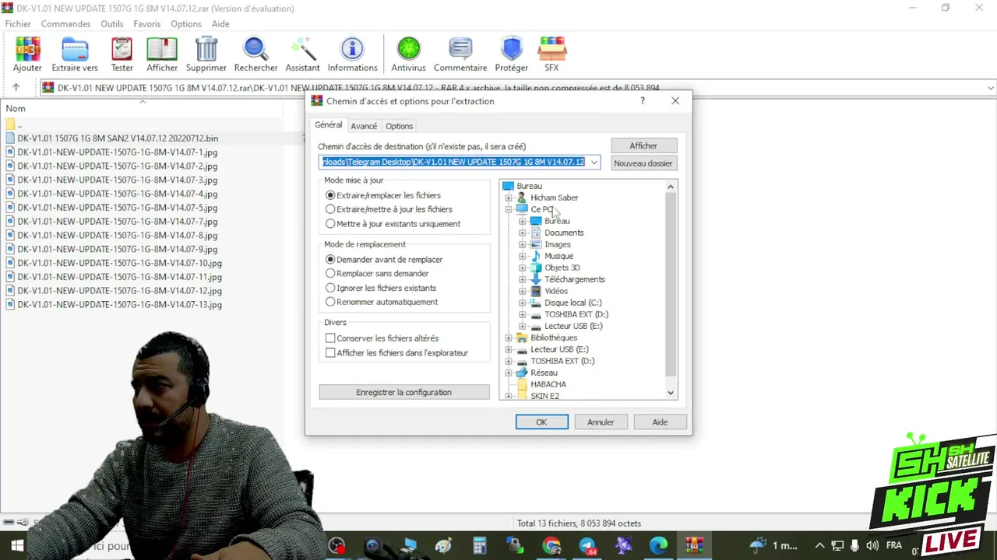Click the Commentaire toolbar icon
Viewport: 997px width, 560px height.
(x=460, y=54)
